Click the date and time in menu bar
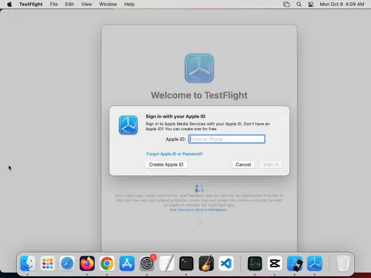 [x=342, y=4]
